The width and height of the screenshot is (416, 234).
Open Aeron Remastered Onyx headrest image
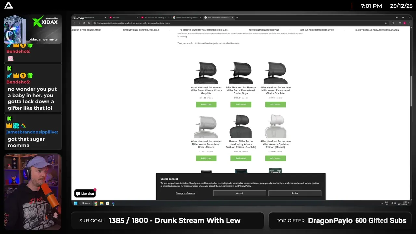241,73
